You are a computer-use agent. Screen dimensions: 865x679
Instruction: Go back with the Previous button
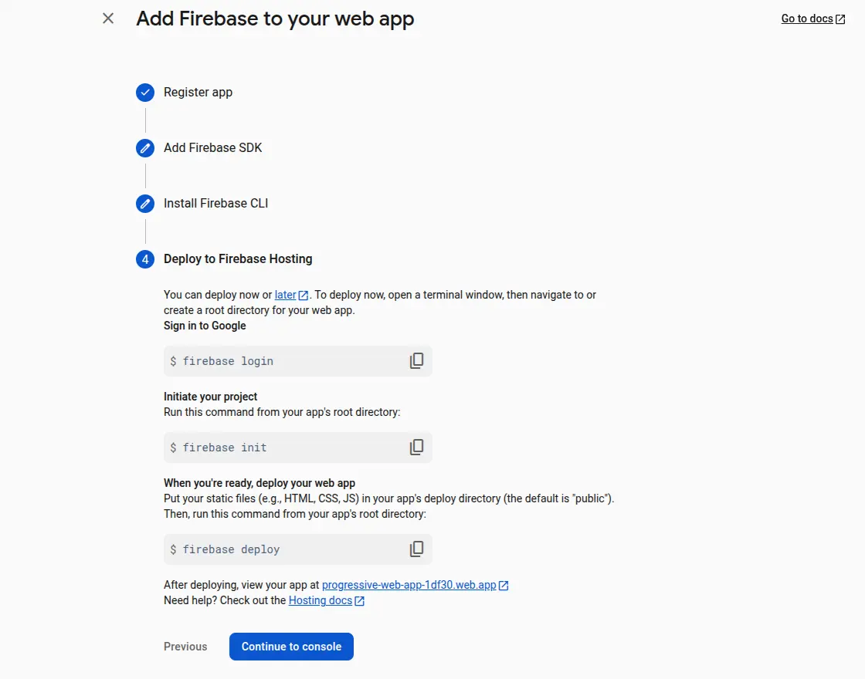185,647
